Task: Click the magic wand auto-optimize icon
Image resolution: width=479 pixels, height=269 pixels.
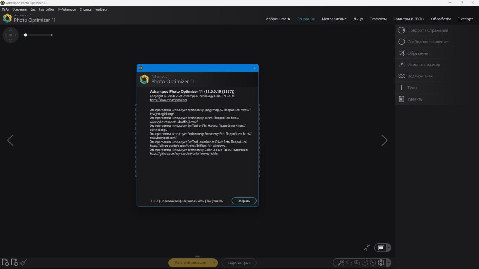Action: click(x=341, y=262)
